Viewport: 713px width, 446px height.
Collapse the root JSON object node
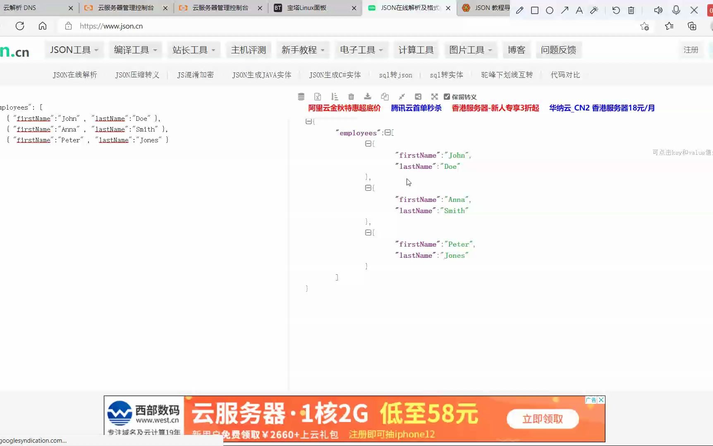[x=309, y=121]
